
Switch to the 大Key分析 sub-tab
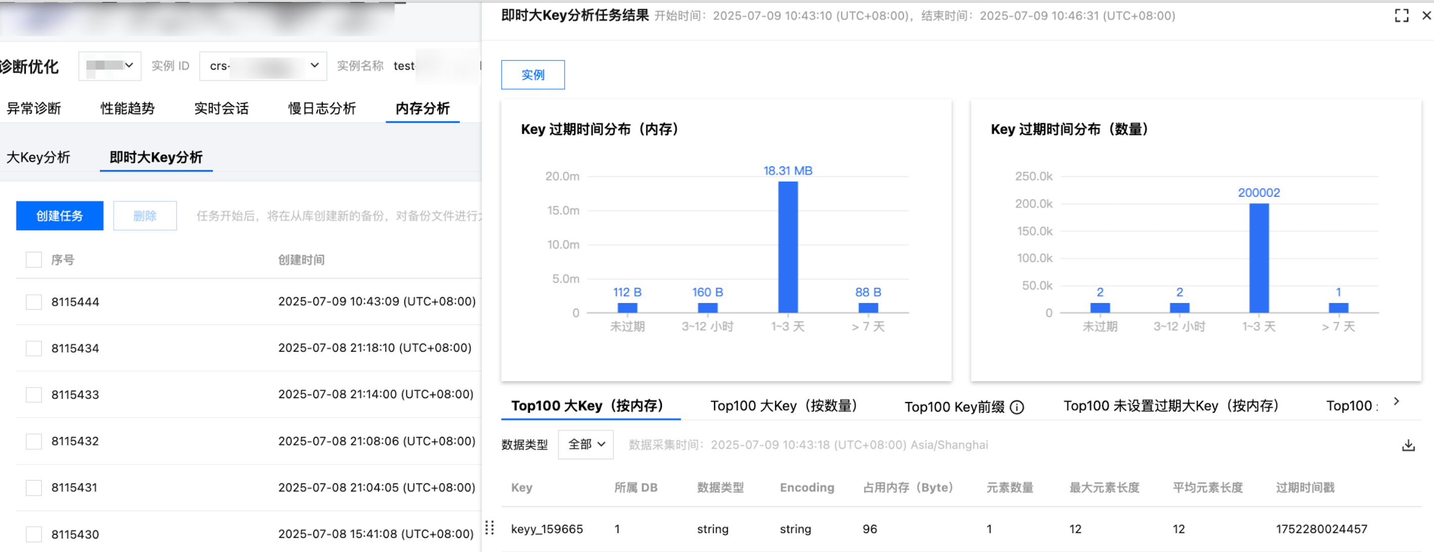coord(38,157)
